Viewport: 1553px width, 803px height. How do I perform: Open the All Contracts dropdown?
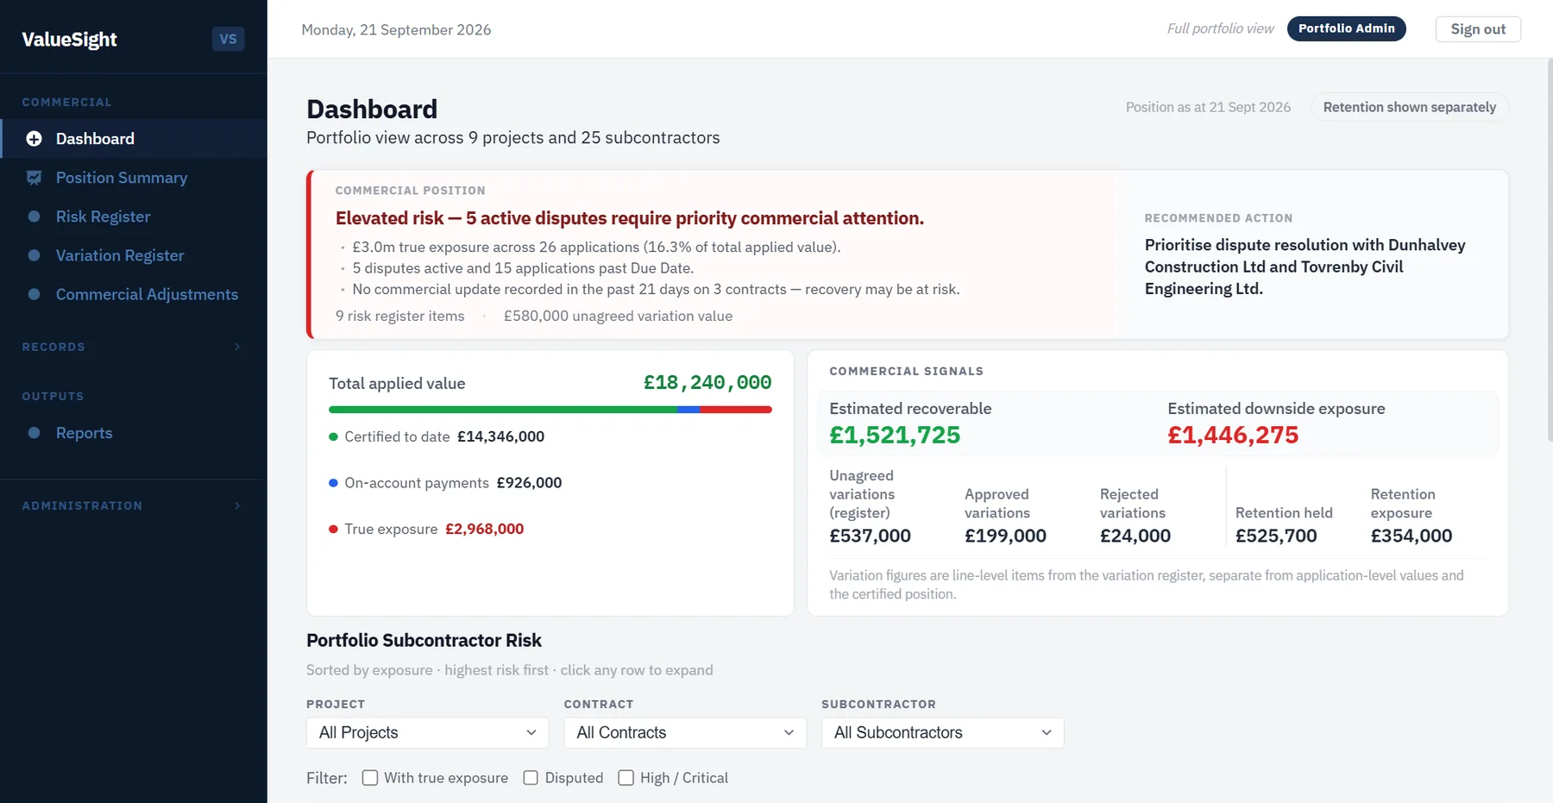pos(685,732)
